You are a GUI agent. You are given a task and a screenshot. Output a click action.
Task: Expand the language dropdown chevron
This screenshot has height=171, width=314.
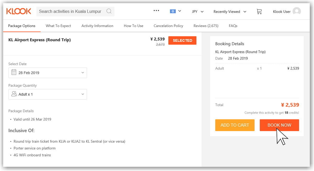(180, 11)
